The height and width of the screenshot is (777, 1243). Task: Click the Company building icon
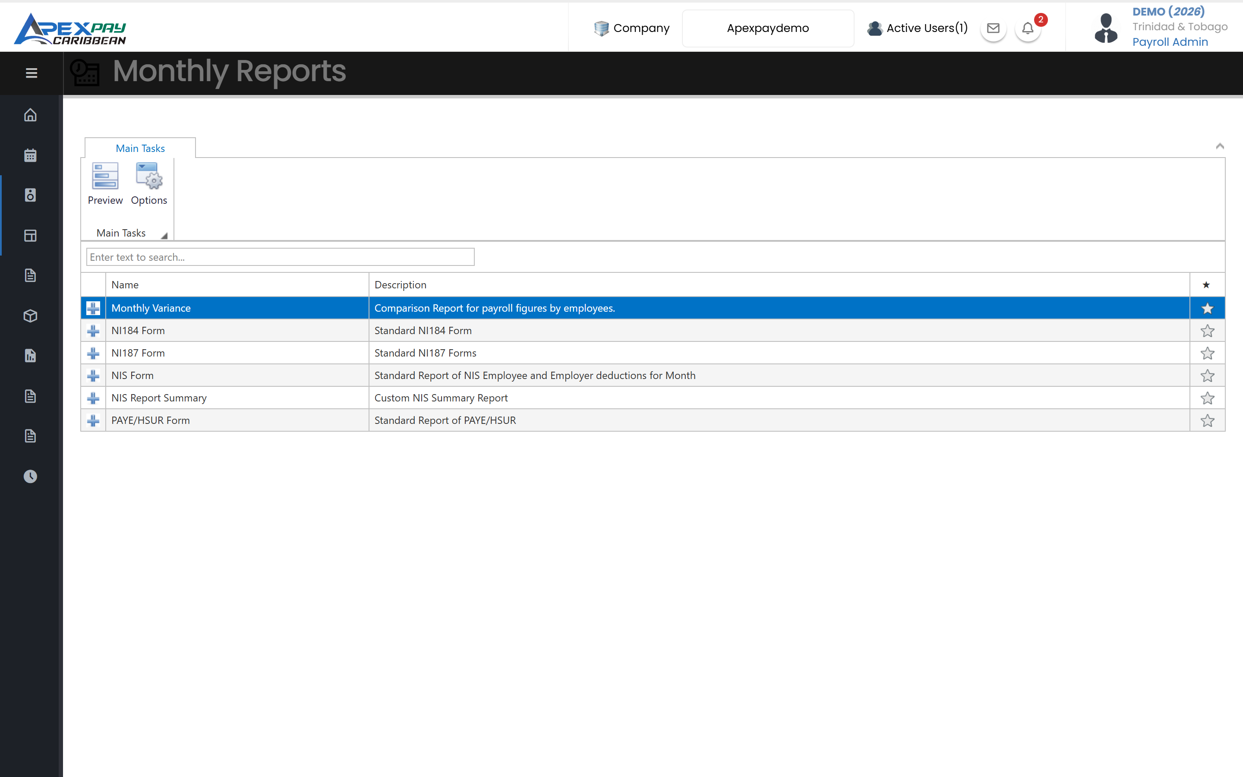click(x=602, y=28)
